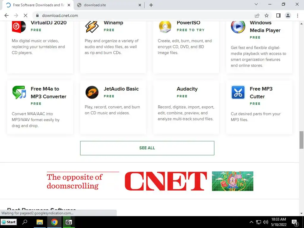The image size is (304, 228).
Task: Open Chrome's three-dot menu
Action: tap(297, 15)
